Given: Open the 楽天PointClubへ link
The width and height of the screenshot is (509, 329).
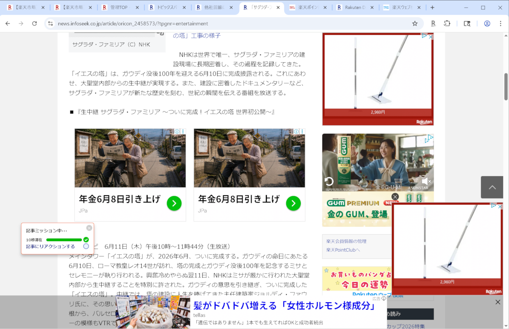Looking at the screenshot, I should (343, 250).
